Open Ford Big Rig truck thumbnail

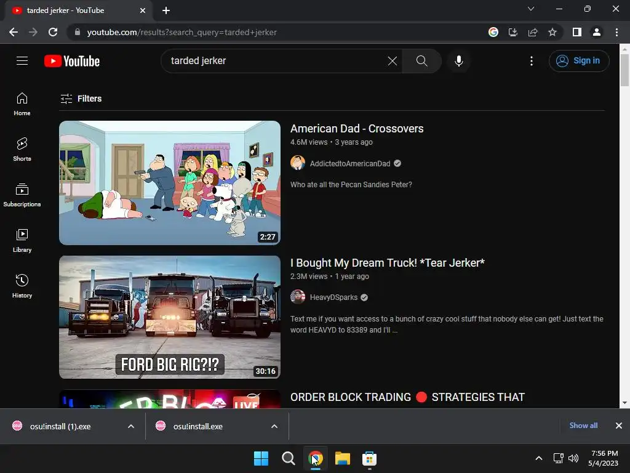tap(170, 317)
